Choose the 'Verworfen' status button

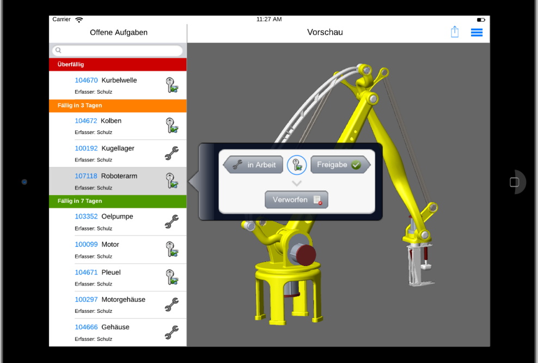[296, 200]
